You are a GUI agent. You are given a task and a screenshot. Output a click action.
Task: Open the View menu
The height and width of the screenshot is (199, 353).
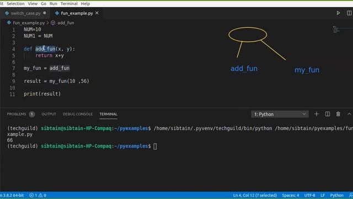pyautogui.click(x=33, y=4)
